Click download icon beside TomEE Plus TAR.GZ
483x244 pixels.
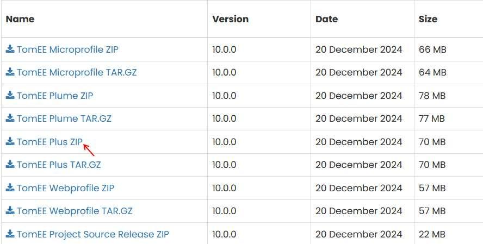[10, 164]
